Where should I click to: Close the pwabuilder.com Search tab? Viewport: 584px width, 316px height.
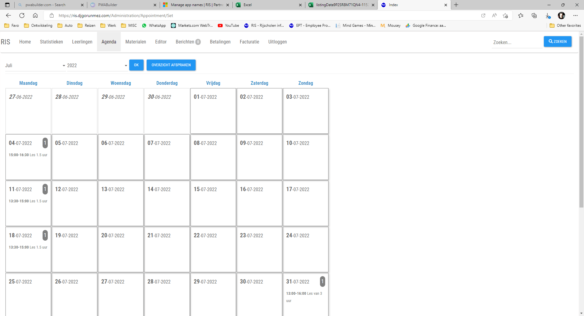tap(82, 5)
